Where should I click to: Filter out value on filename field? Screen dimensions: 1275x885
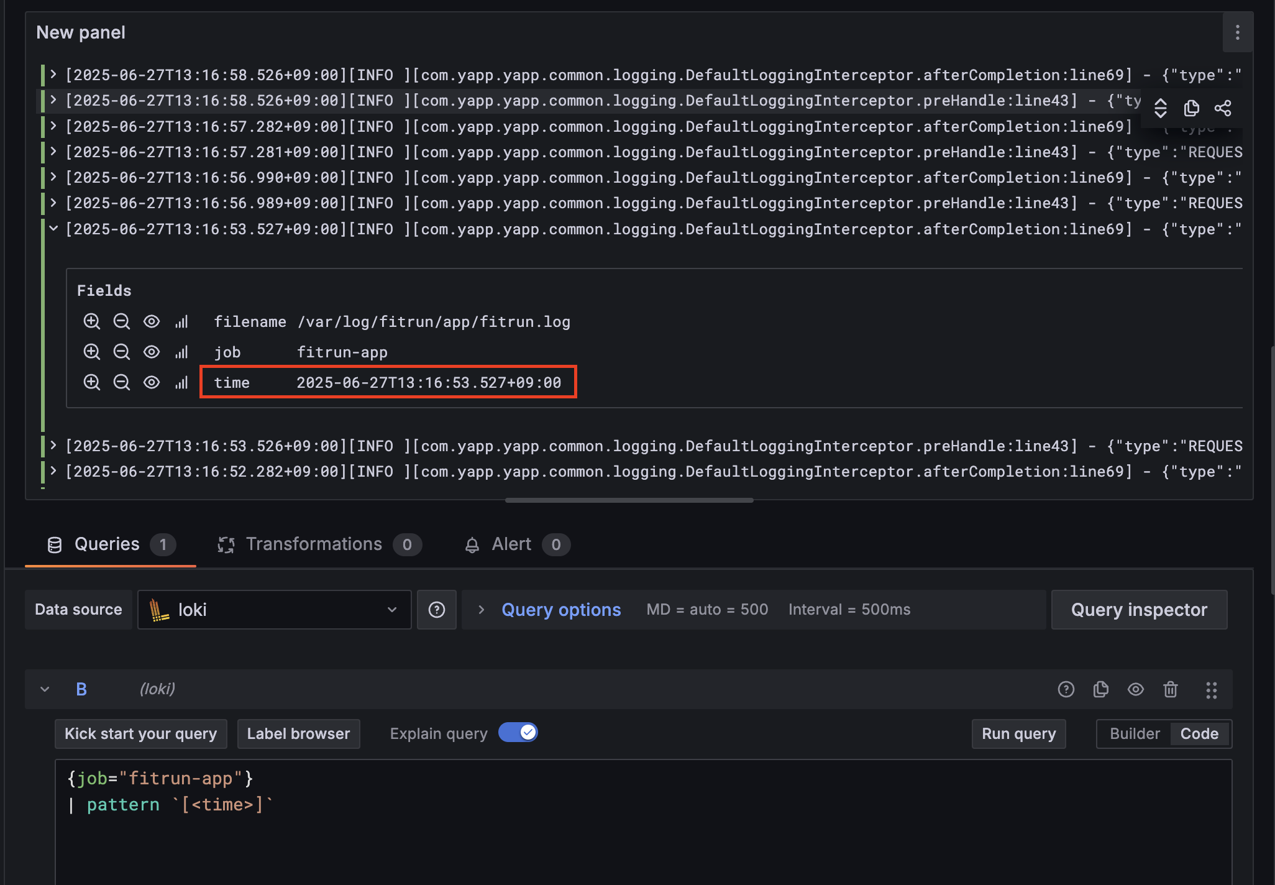pos(122,321)
